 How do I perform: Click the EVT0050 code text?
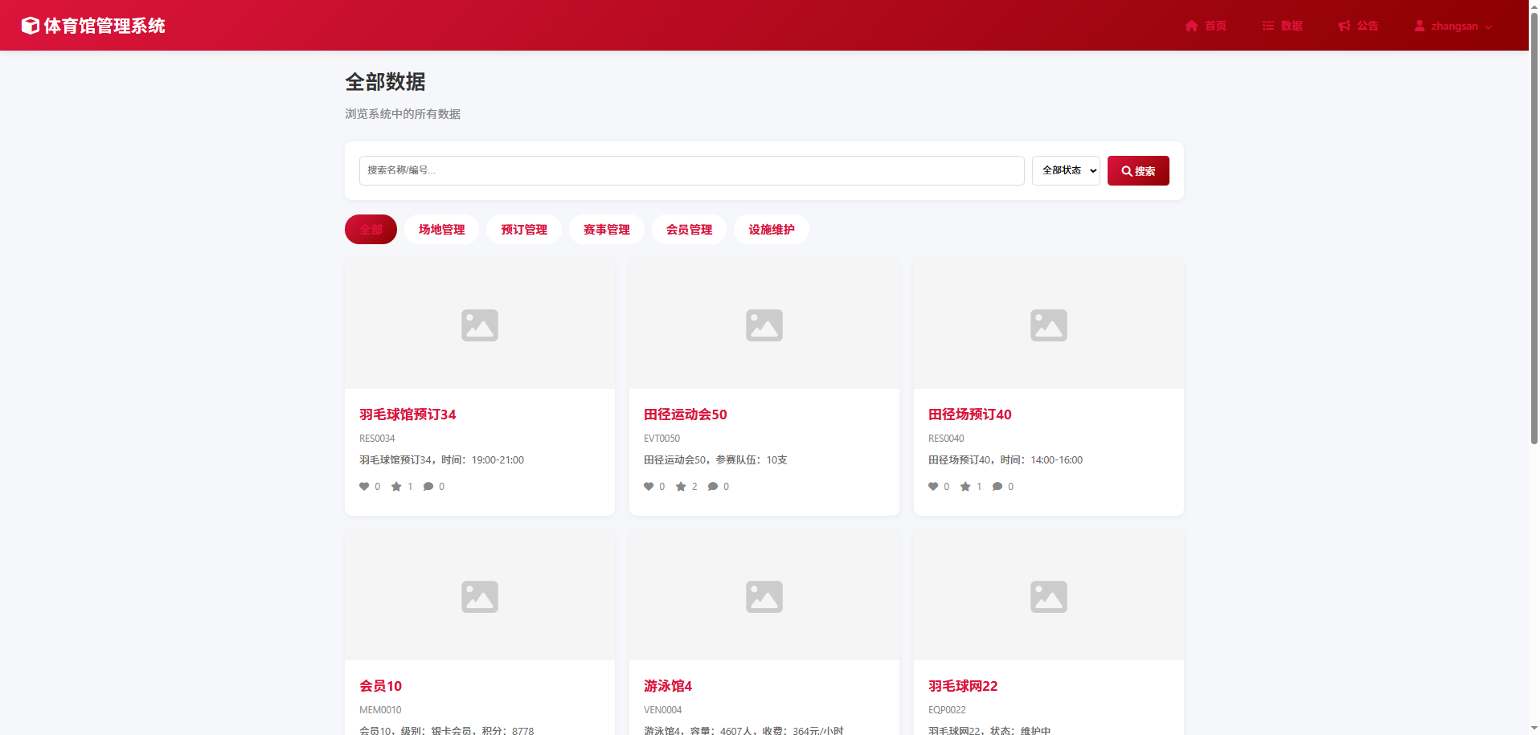(661, 439)
